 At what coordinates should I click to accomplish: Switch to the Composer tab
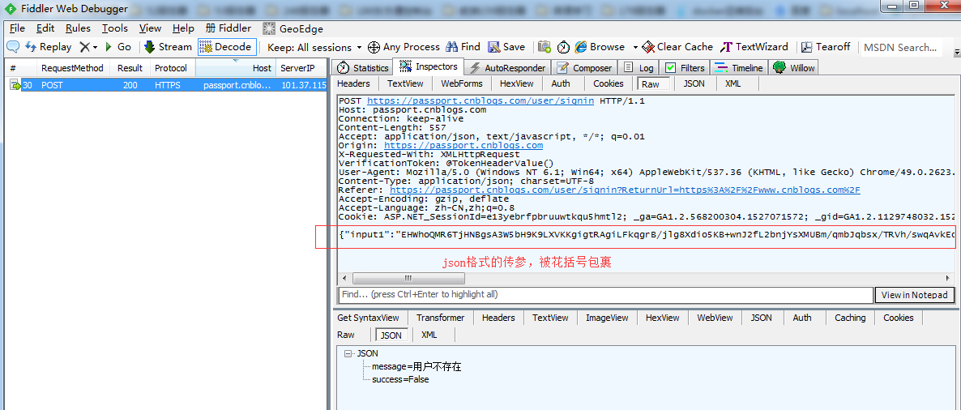(x=585, y=67)
